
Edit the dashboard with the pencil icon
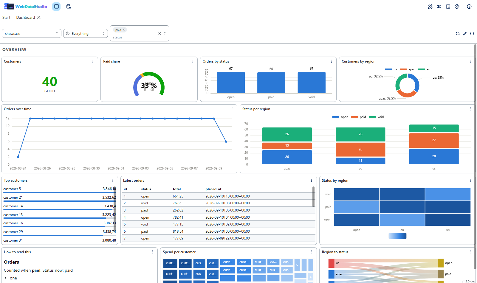[x=465, y=34]
